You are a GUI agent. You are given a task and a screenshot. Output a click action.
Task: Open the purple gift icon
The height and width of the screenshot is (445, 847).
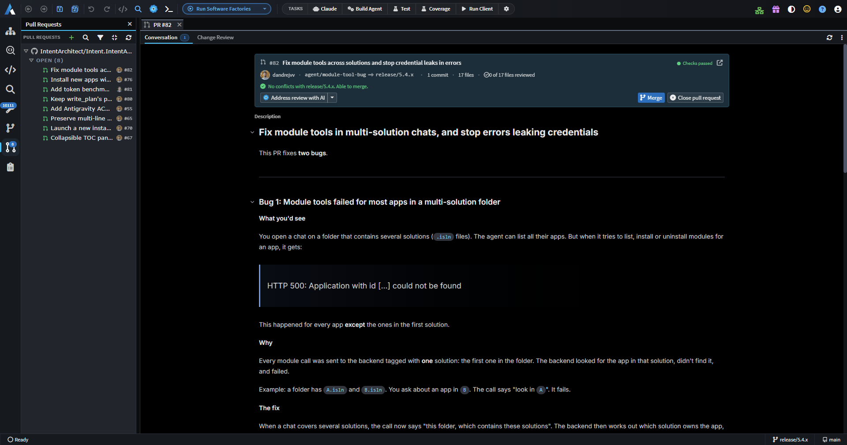click(x=776, y=9)
